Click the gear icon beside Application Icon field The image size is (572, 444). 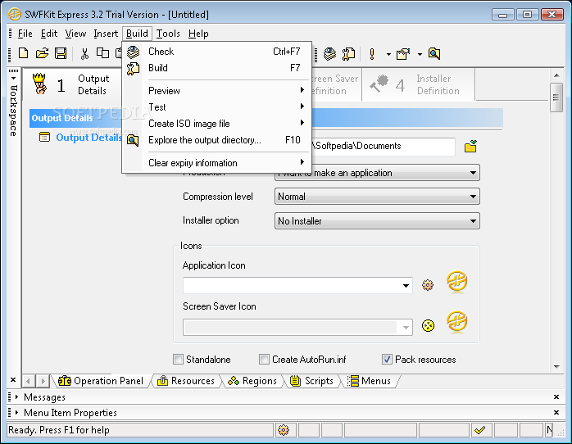point(428,285)
